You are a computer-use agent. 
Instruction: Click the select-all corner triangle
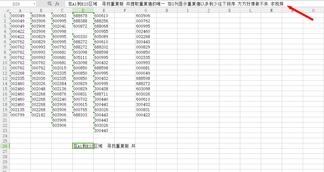(x=7, y=10)
